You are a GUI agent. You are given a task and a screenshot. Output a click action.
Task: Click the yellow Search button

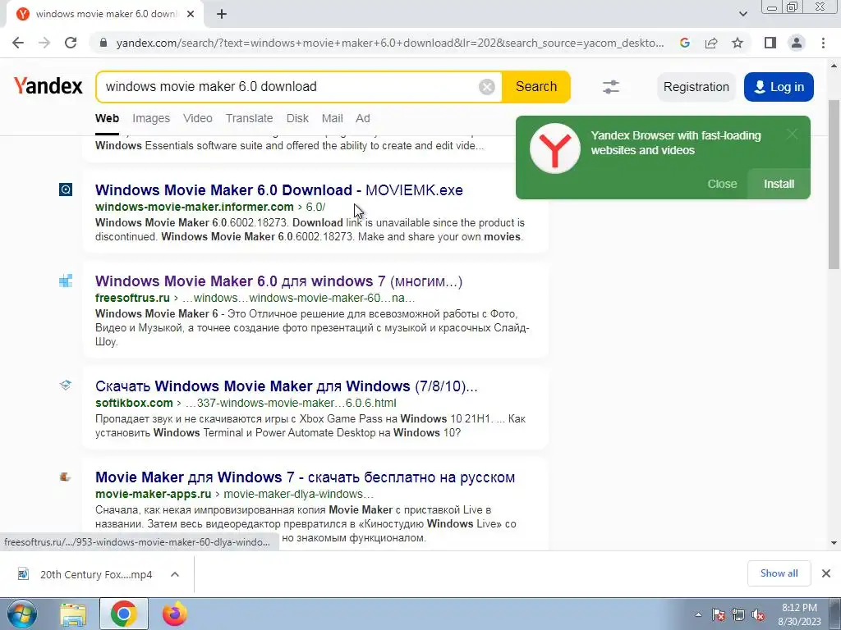tap(535, 87)
